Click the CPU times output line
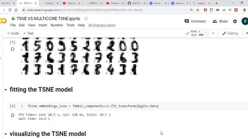 point(65,115)
